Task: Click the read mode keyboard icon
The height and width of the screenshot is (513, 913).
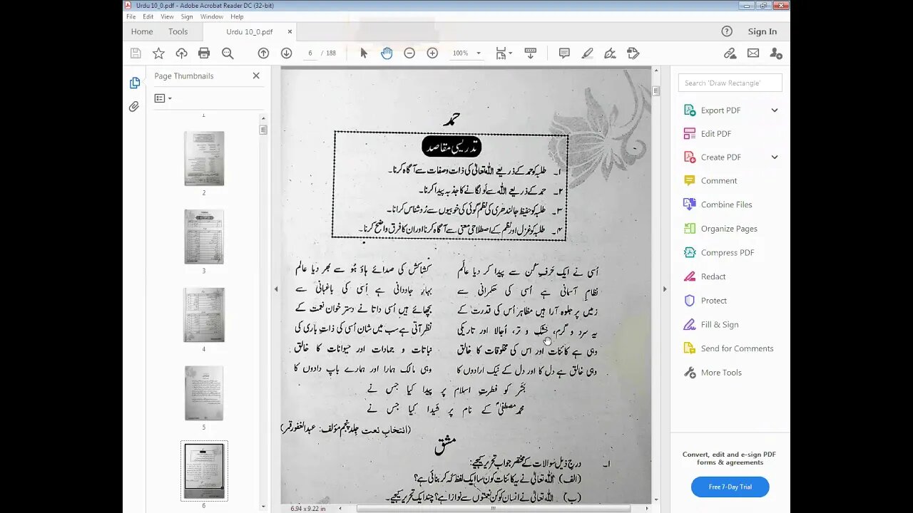Action: (x=530, y=53)
